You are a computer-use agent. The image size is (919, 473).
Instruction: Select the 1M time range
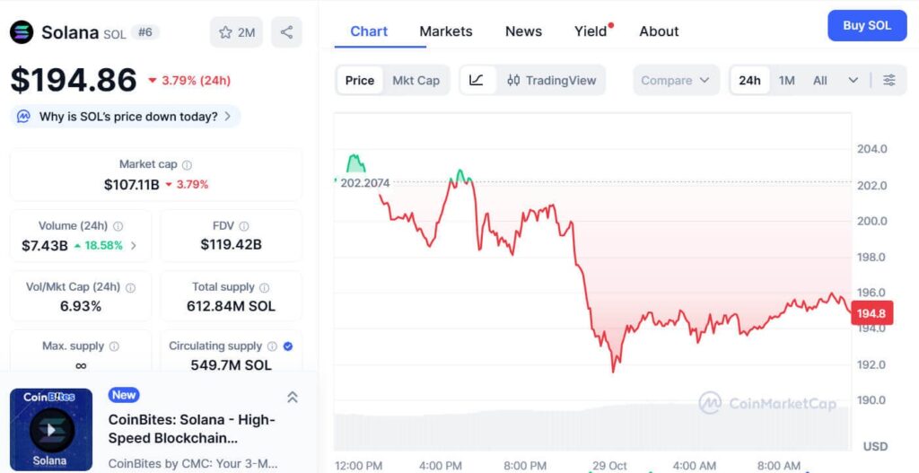tap(787, 80)
